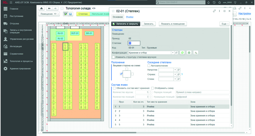The image size is (255, 136).
Task: Toggle topology edit mode icon
Action: (65, 14)
